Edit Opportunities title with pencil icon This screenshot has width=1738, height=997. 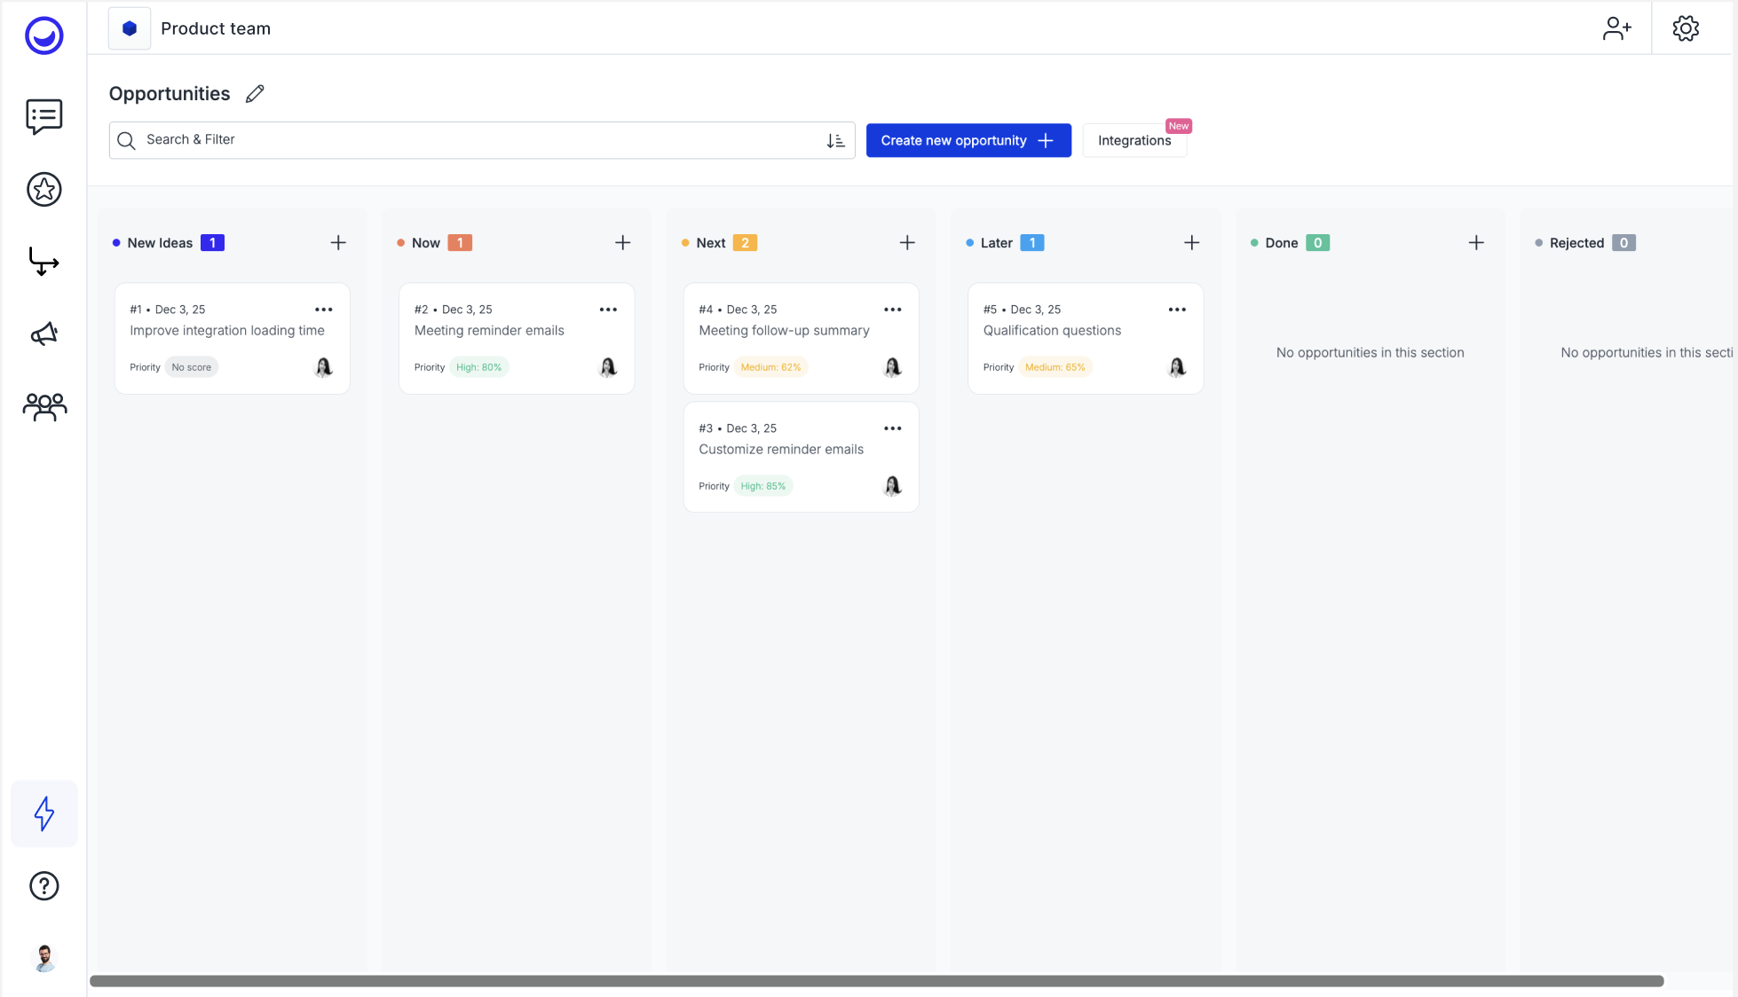click(255, 94)
